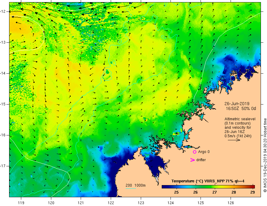Image resolution: width=267 pixels, height=206 pixels.
Task: Click the drifter legend label
Action: (201, 160)
